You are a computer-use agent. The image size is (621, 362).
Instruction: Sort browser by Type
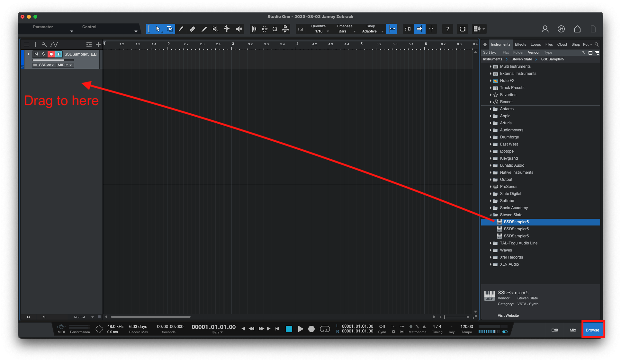coord(548,52)
